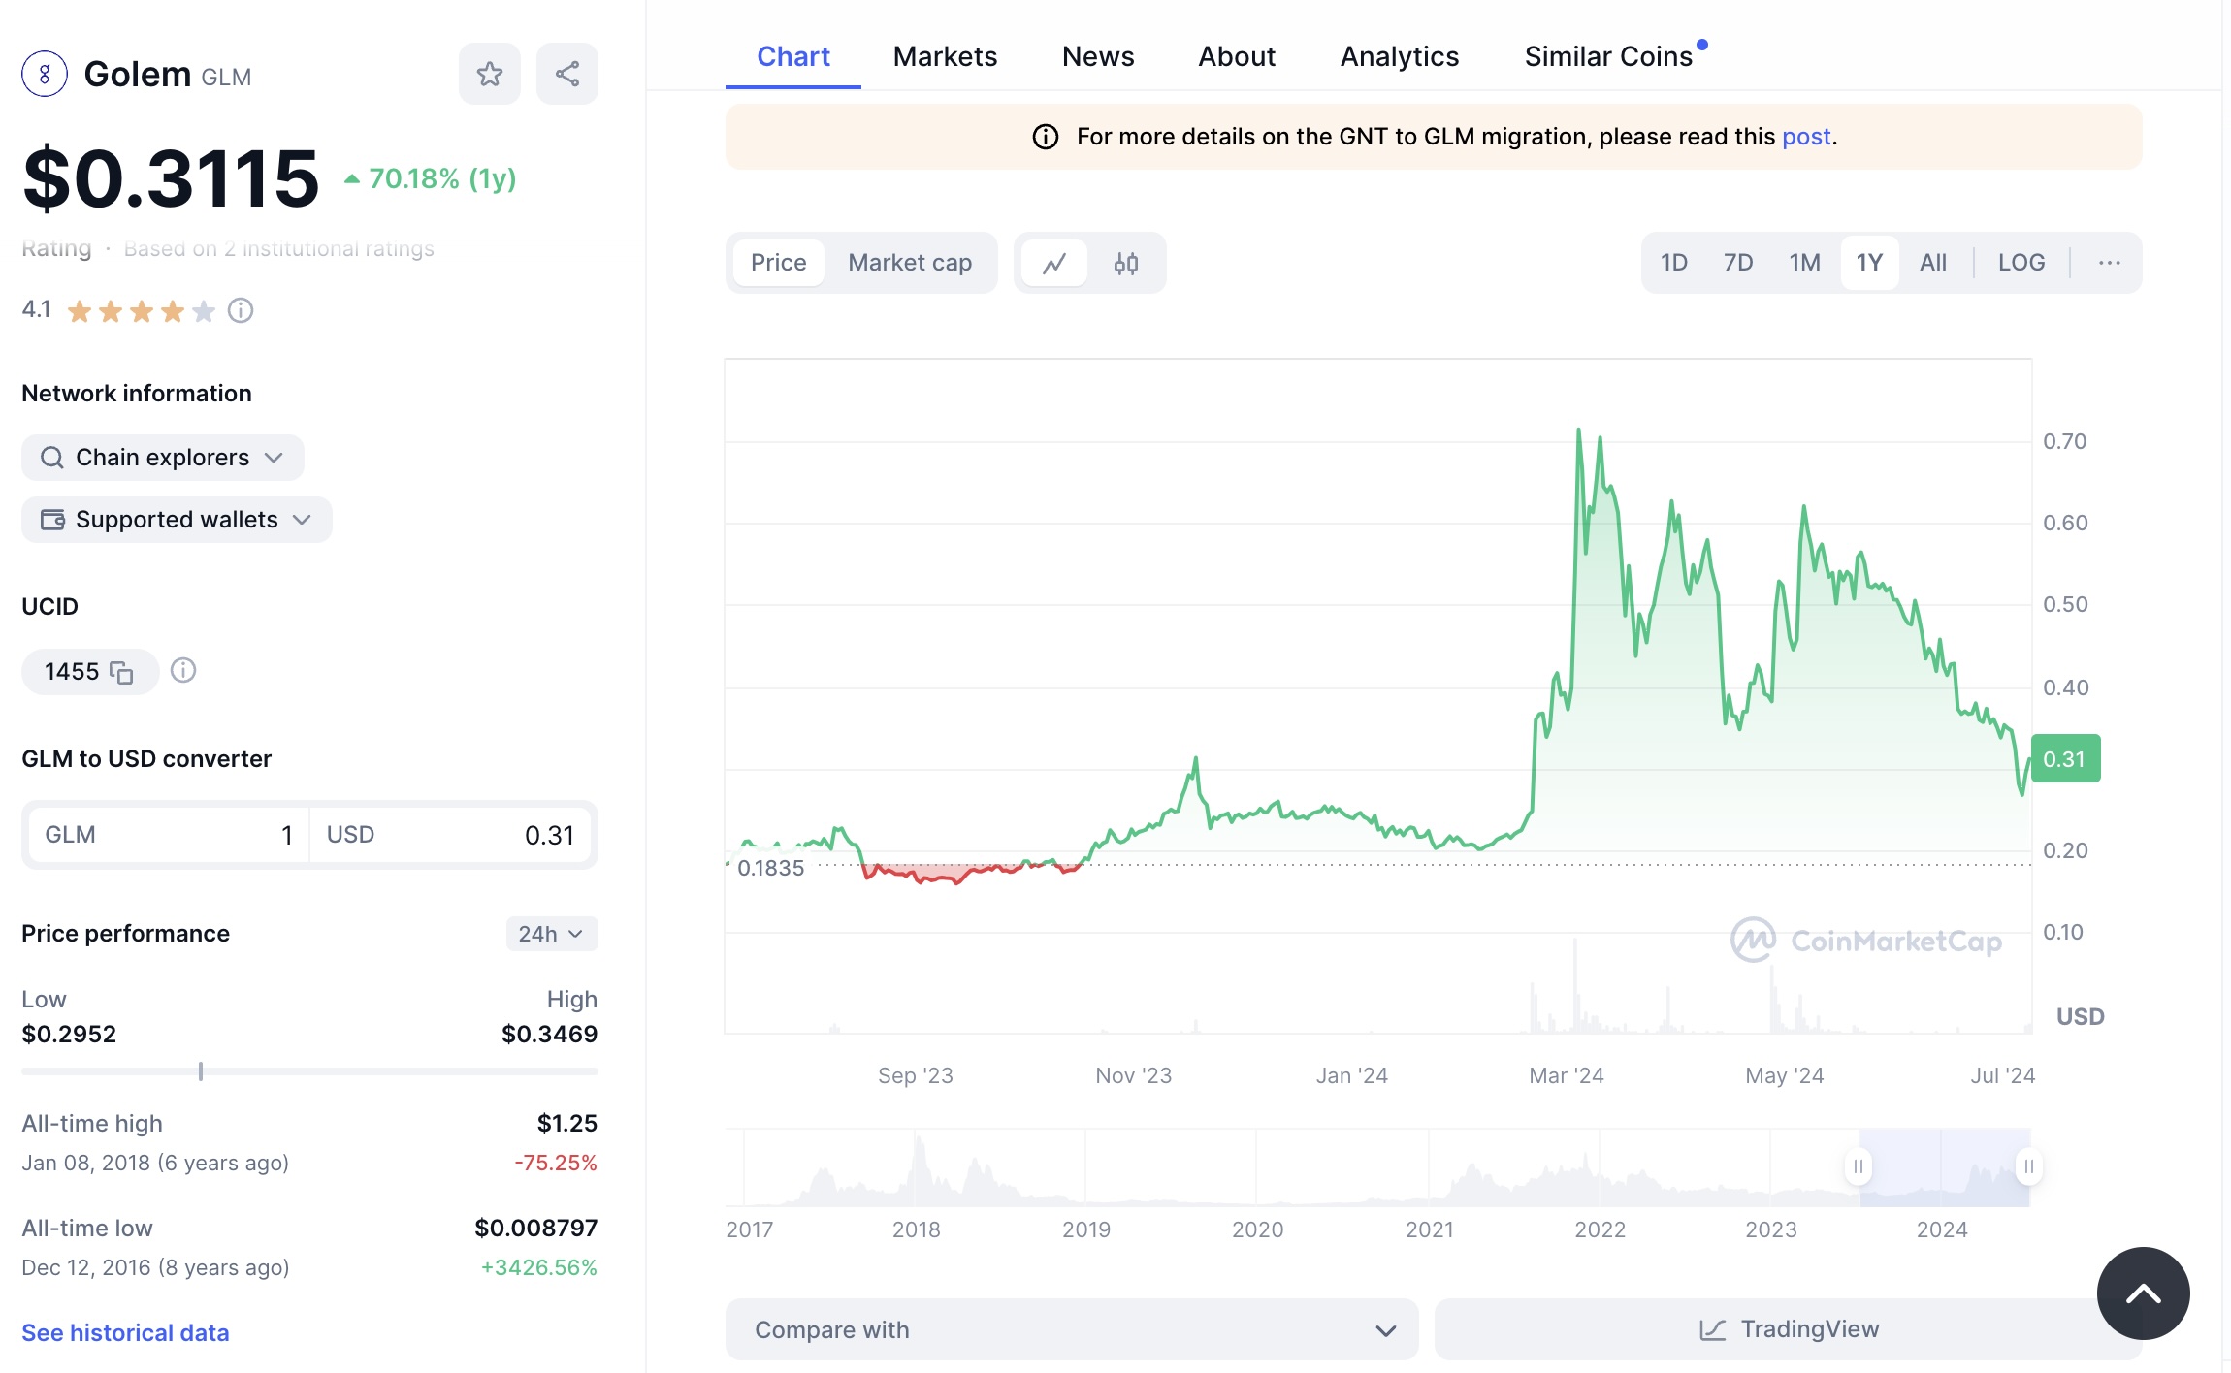
Task: Open chart options three-dots menu
Action: point(2109,263)
